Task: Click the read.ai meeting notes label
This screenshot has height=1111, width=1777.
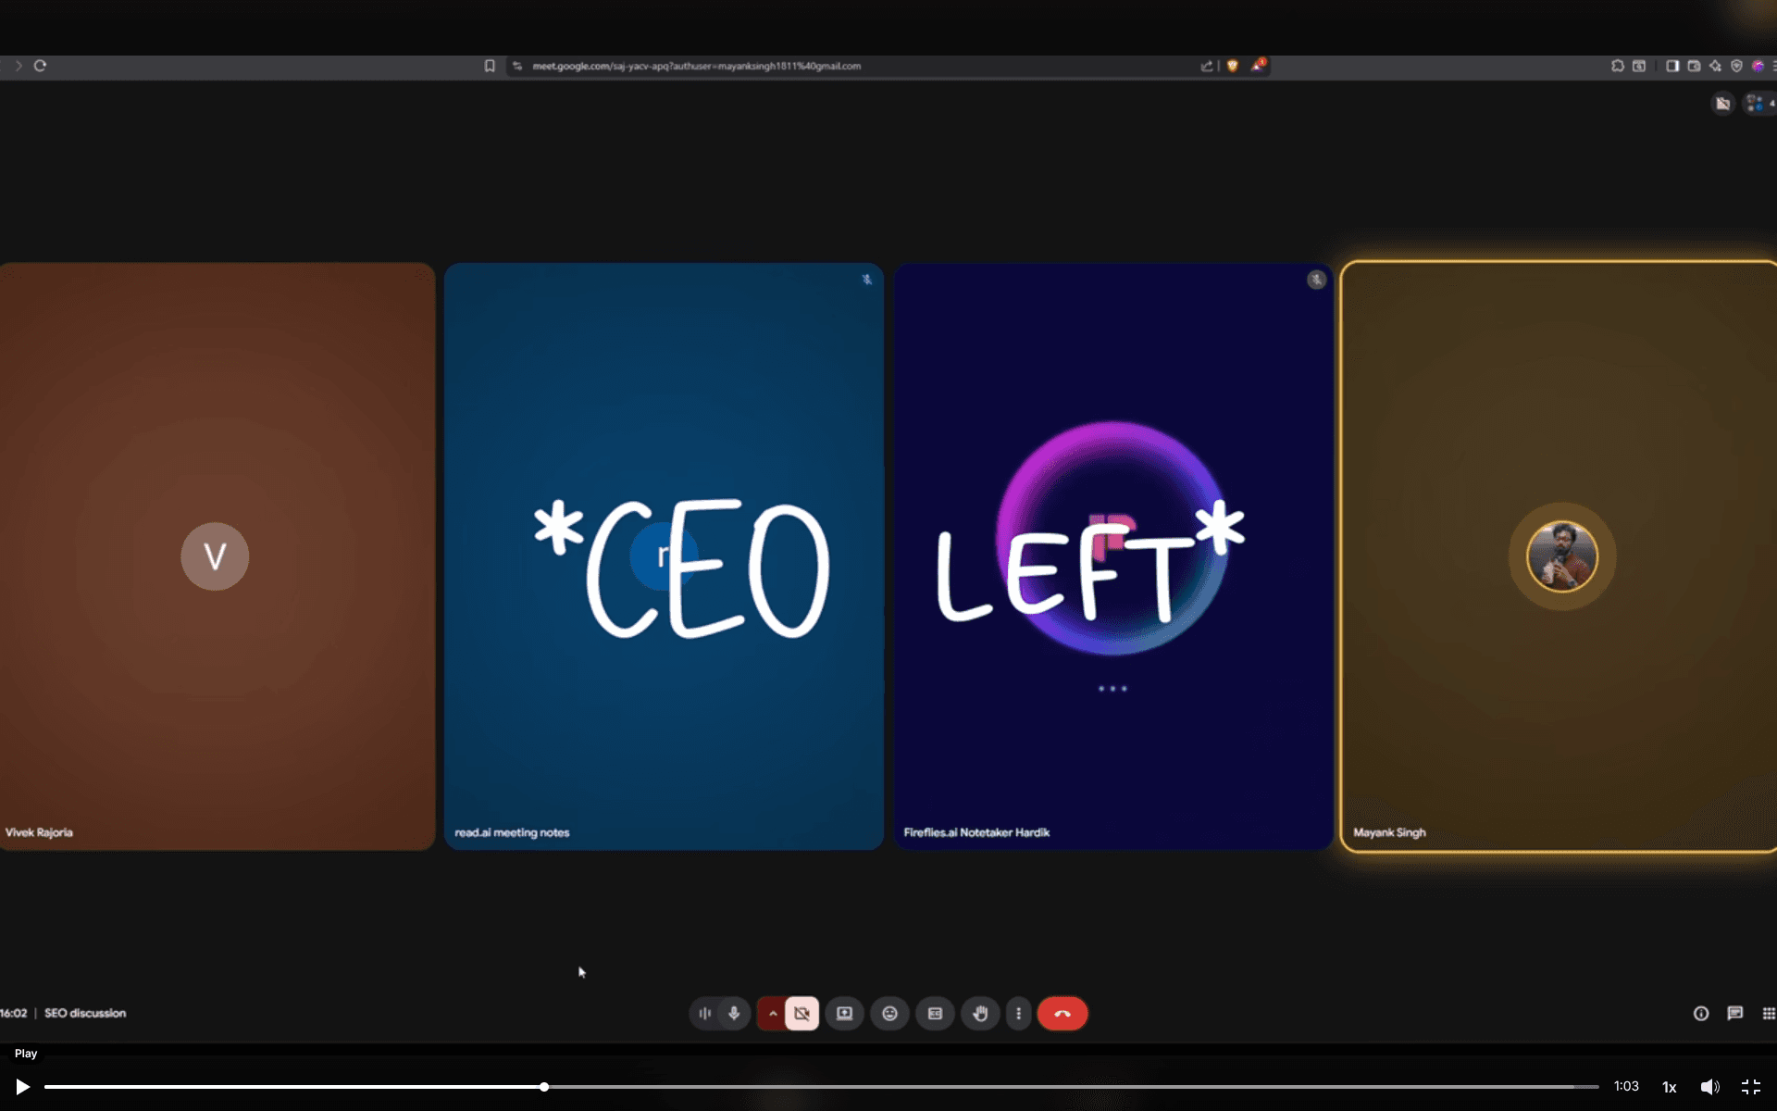Action: tap(512, 832)
